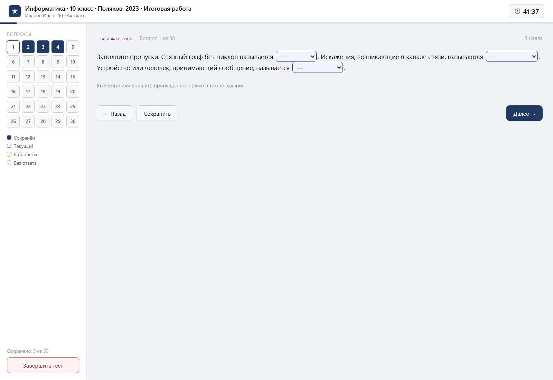Image resolution: width=553 pixels, height=380 pixels.
Task: Click the 3 балла points label
Action: click(x=533, y=38)
